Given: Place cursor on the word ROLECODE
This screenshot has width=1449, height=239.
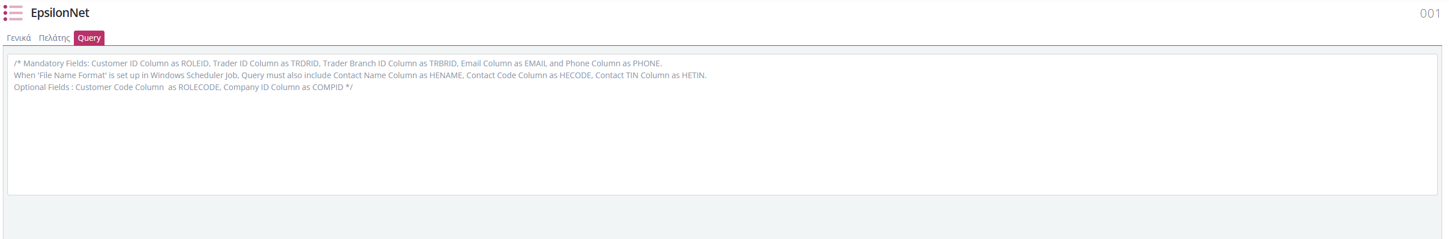Looking at the screenshot, I should (x=199, y=87).
